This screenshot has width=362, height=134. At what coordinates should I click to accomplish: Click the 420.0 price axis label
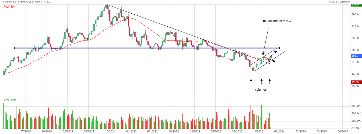(x=355, y=27)
